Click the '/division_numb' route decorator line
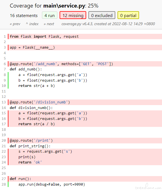 85,102
